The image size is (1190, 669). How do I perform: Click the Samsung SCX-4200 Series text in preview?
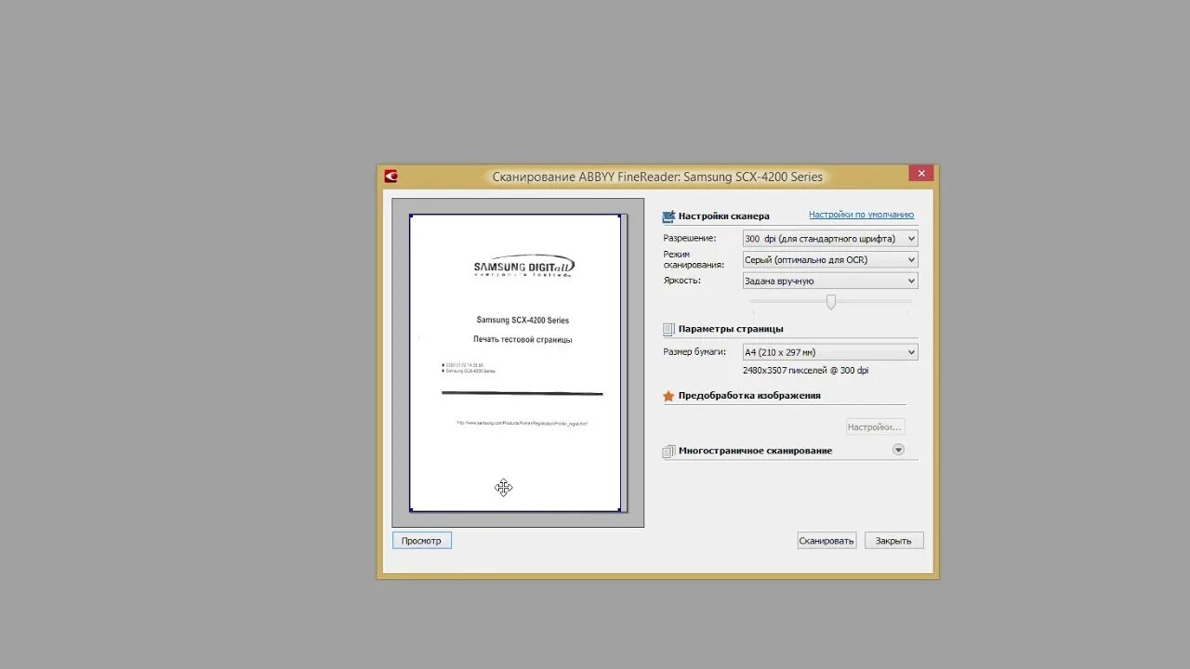point(522,321)
